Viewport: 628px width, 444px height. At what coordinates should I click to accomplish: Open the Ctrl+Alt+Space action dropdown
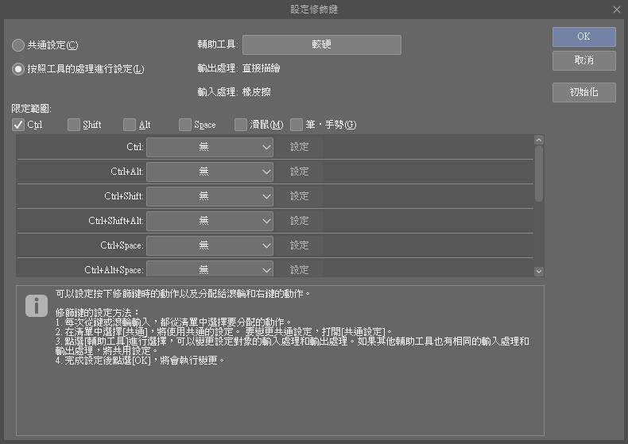(210, 268)
